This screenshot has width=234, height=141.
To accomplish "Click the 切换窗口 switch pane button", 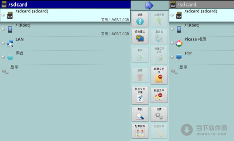I will [x=140, y=37].
